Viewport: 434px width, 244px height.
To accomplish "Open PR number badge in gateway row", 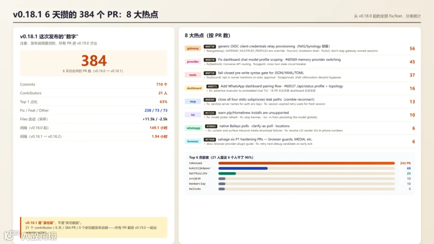I will (x=210, y=47).
